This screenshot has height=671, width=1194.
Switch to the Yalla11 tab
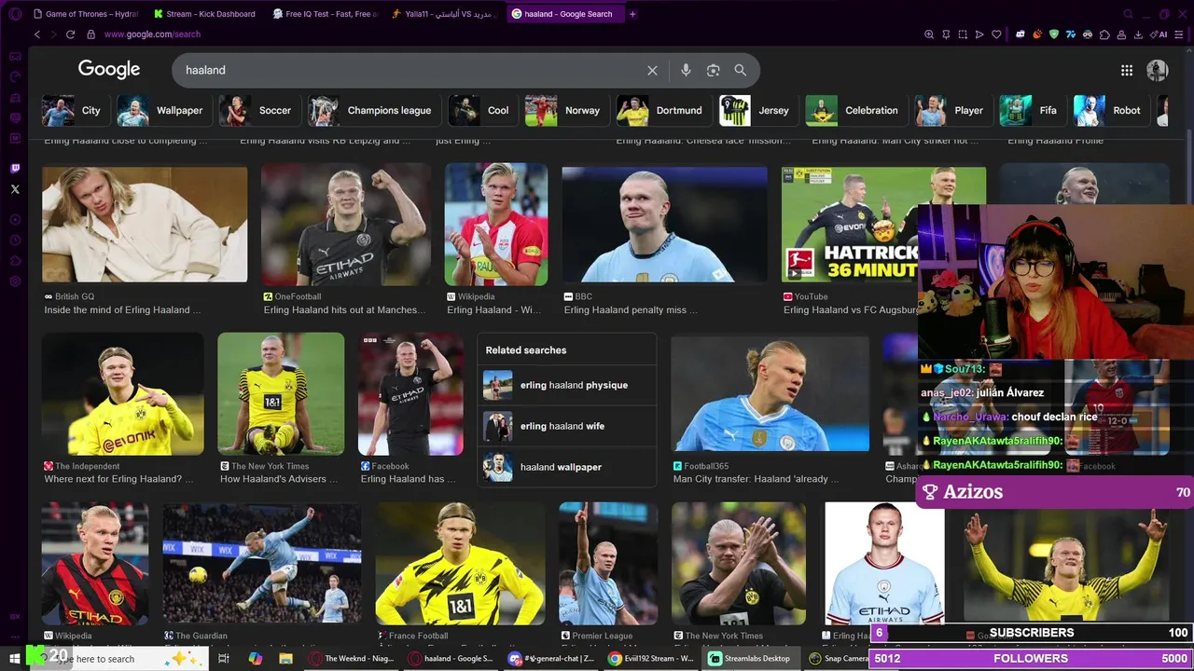[x=444, y=14]
